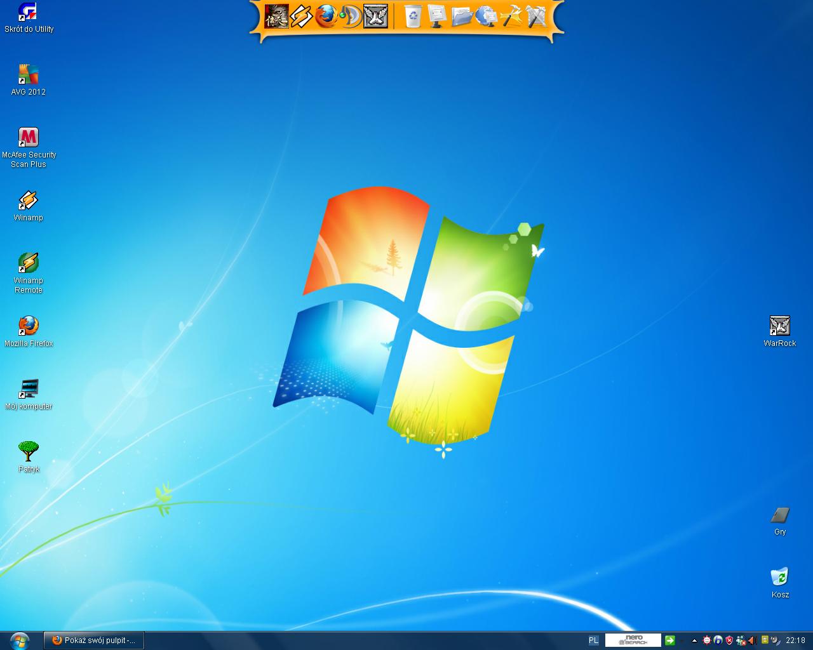
Task: Open the Recycle Bin in the dock
Action: 413,16
